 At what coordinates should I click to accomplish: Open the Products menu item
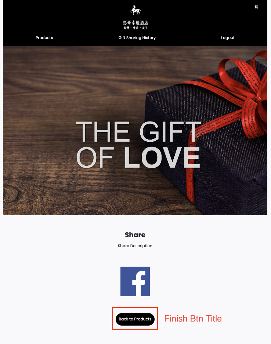click(x=44, y=38)
